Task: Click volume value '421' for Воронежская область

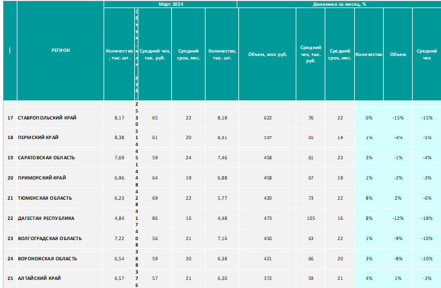Action: [267, 259]
